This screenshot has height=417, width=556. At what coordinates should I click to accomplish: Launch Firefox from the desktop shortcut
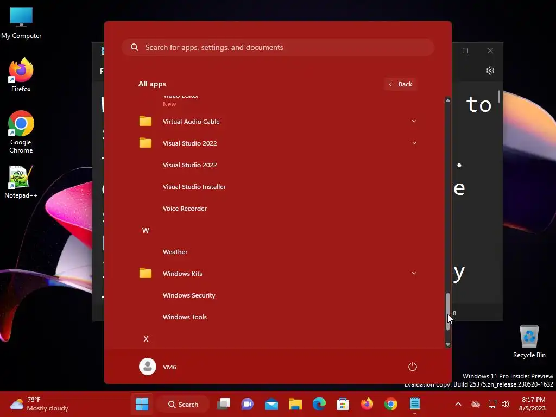pos(21,75)
